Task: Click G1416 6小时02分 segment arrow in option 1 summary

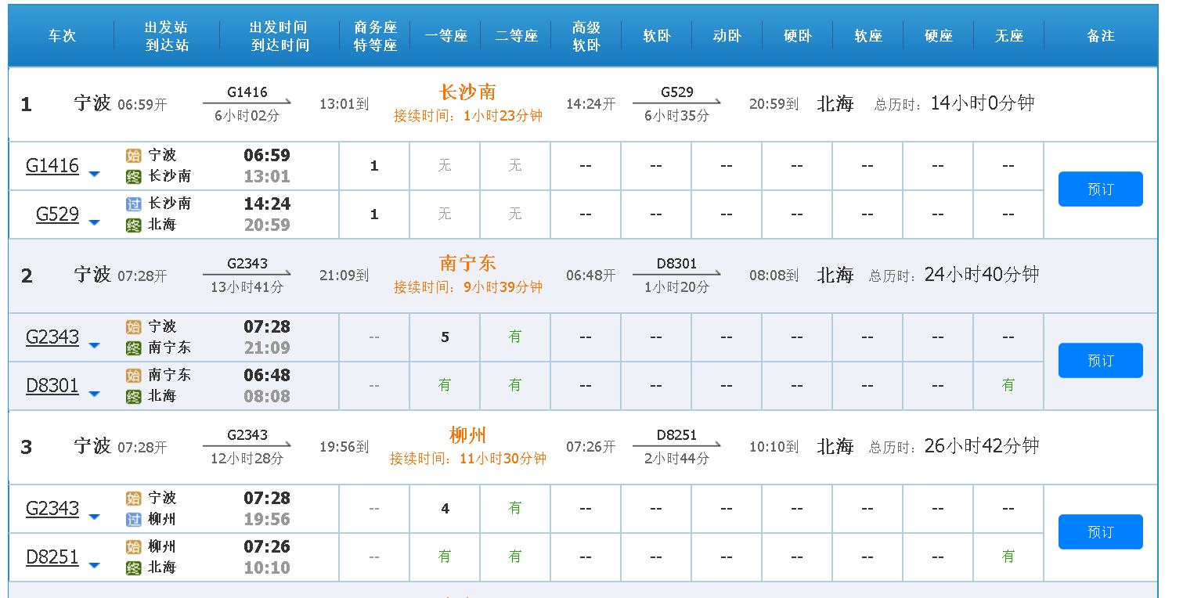Action: (247, 103)
